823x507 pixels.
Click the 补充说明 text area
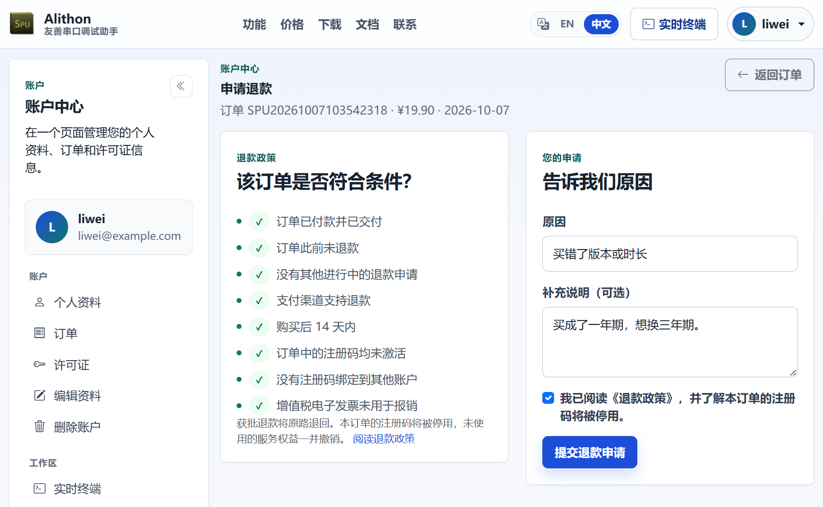(670, 342)
